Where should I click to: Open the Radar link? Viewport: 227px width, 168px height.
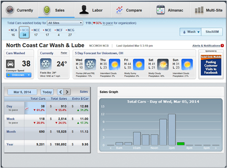[x=64, y=53]
